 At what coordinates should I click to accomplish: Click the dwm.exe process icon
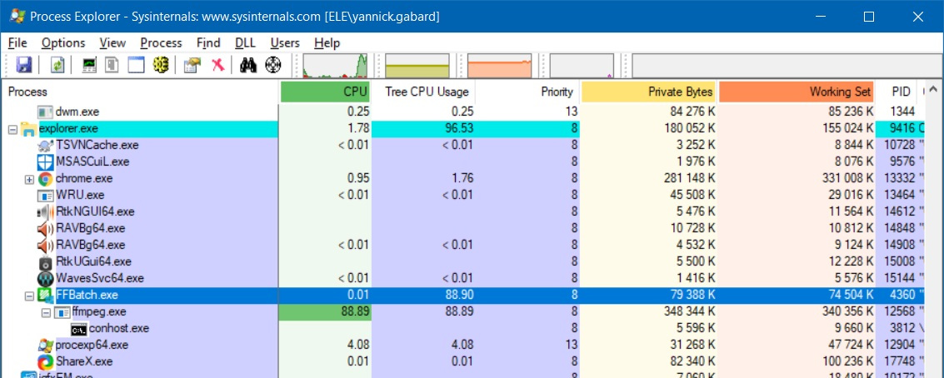point(45,112)
